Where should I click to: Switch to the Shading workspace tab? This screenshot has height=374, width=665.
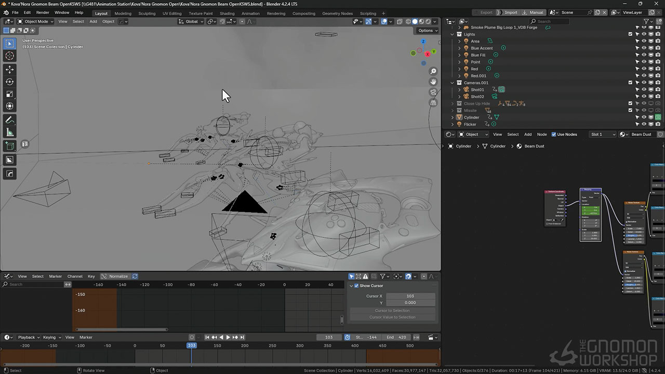(x=227, y=14)
